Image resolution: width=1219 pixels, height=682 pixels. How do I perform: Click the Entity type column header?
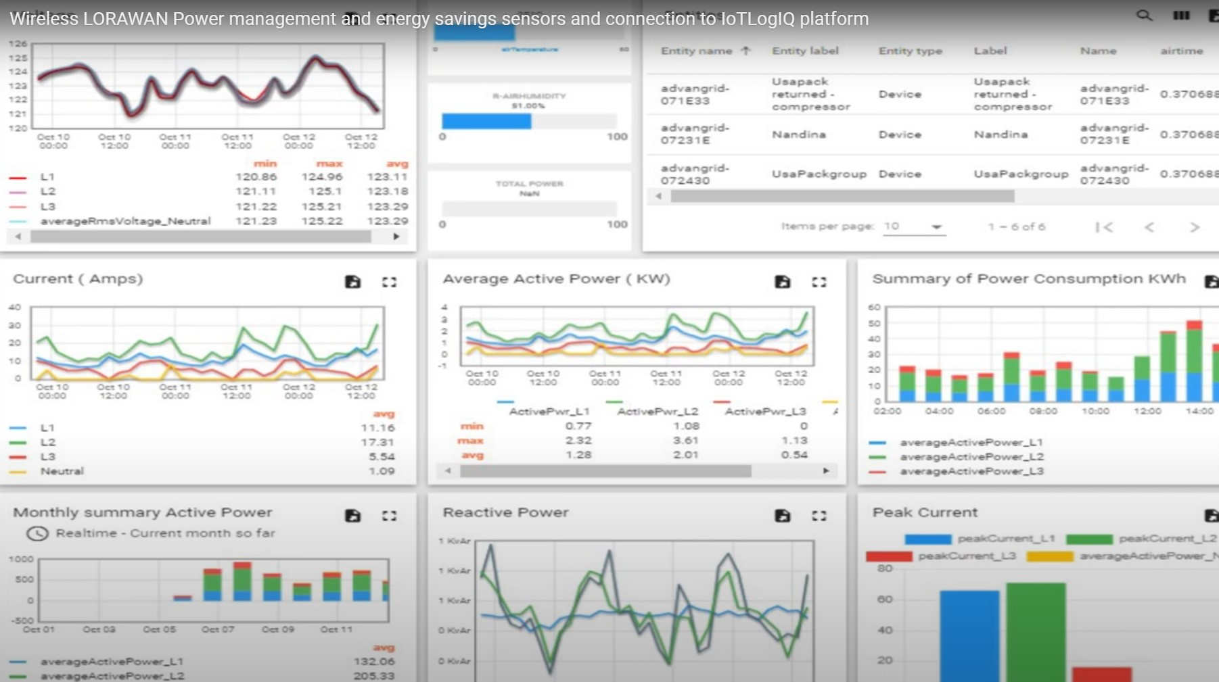910,51
